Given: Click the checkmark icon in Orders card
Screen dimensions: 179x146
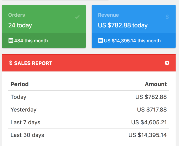Looking at the screenshot, I should (x=77, y=17).
